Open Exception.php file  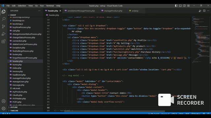[x=19, y=48]
